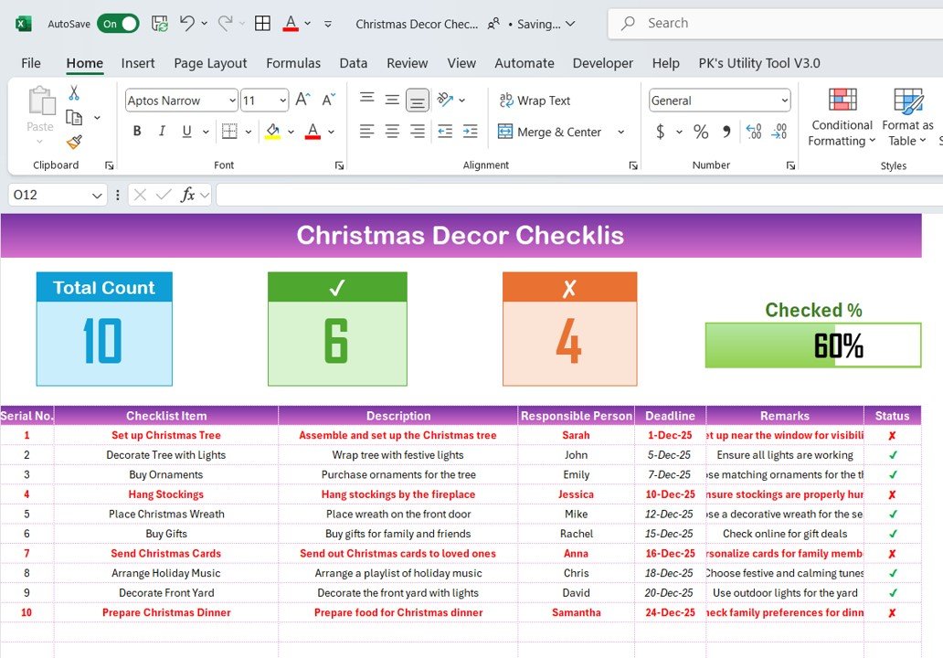
Task: Click the quick access red Font Color icon
Action: pyautogui.click(x=291, y=24)
